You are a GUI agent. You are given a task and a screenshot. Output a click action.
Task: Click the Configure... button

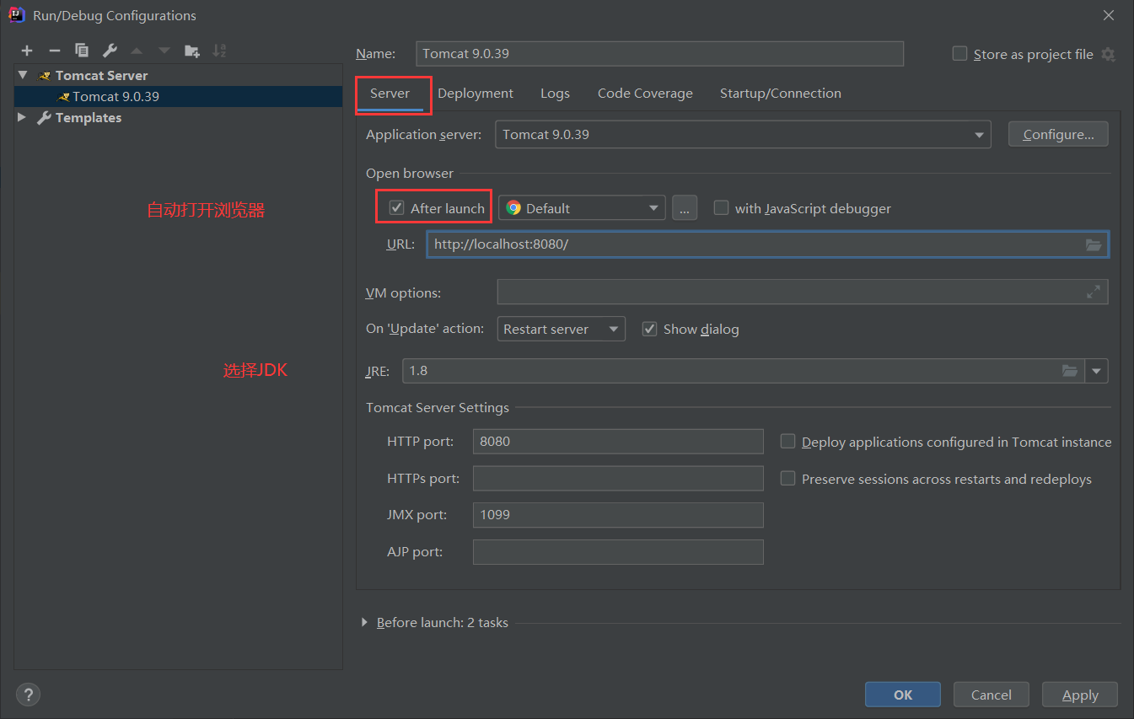click(x=1058, y=134)
